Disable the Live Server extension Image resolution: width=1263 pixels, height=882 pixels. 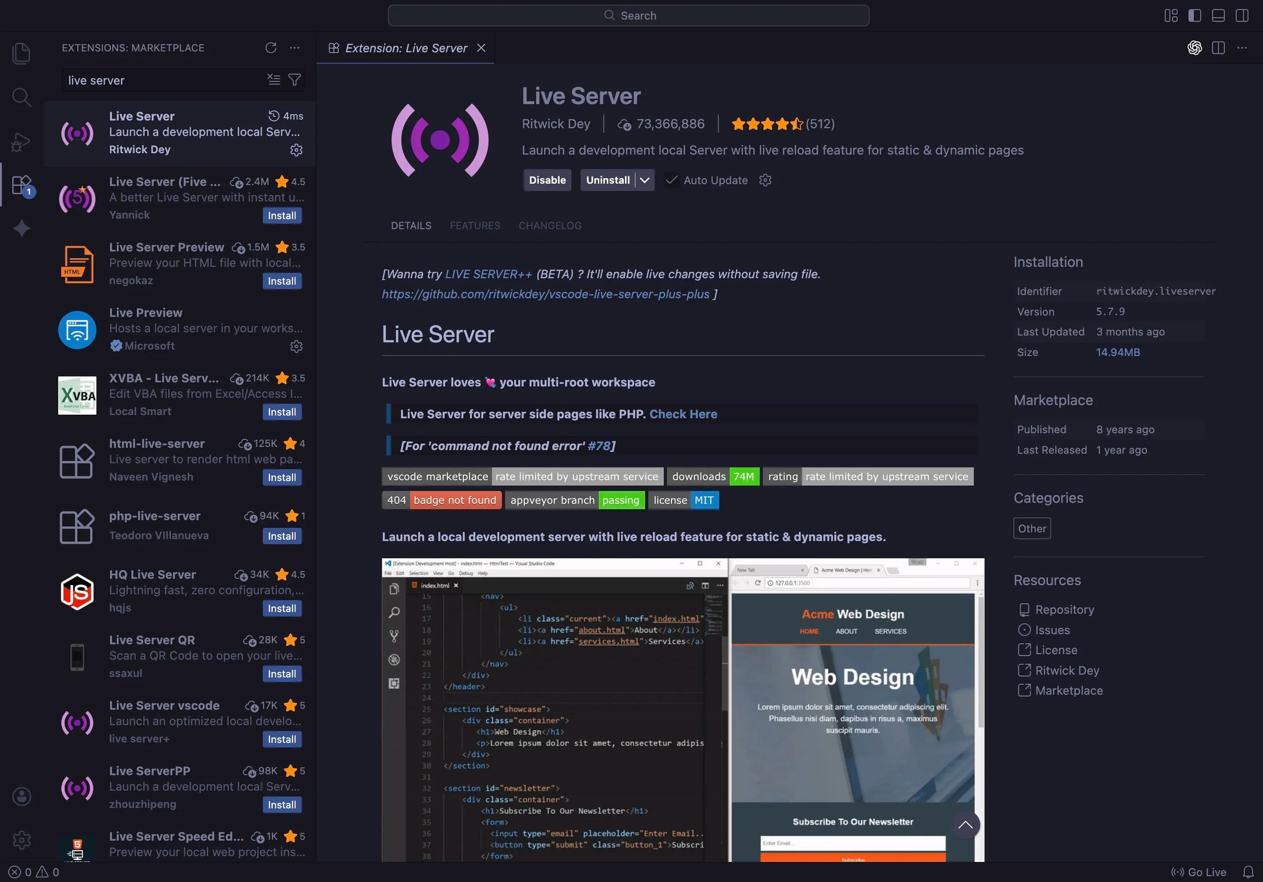(x=547, y=180)
